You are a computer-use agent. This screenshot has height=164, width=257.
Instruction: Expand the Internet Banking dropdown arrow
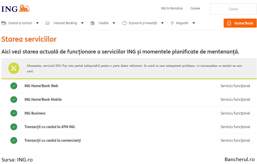point(82,23)
